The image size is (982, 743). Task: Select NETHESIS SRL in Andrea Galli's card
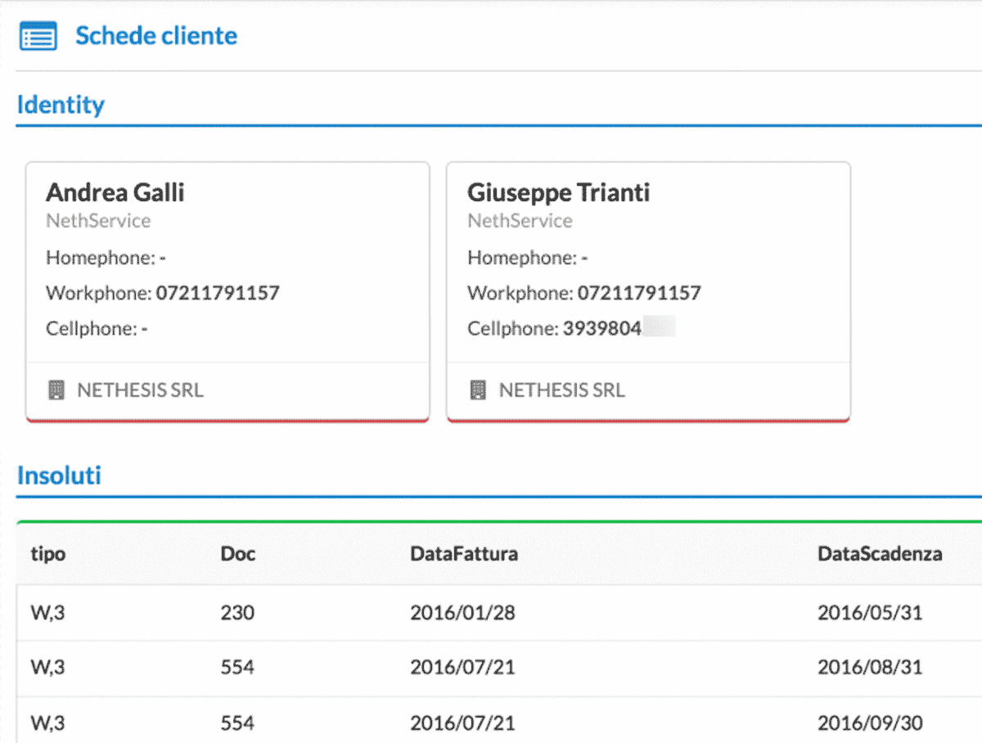(x=140, y=390)
